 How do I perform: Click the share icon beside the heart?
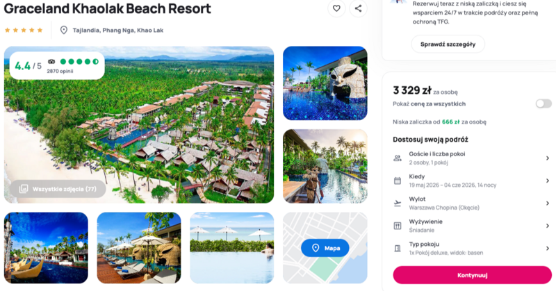358,8
